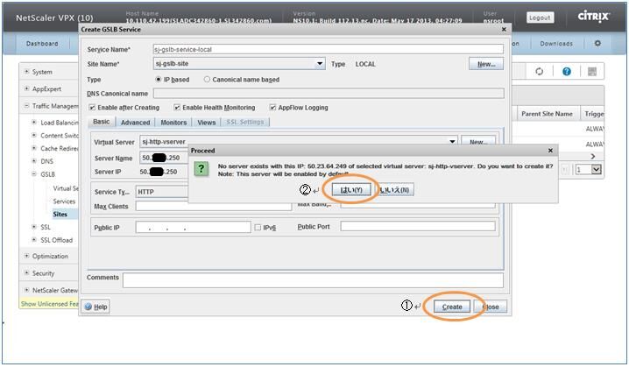Switch to the Monitors tab
The image size is (629, 367).
pyautogui.click(x=173, y=123)
